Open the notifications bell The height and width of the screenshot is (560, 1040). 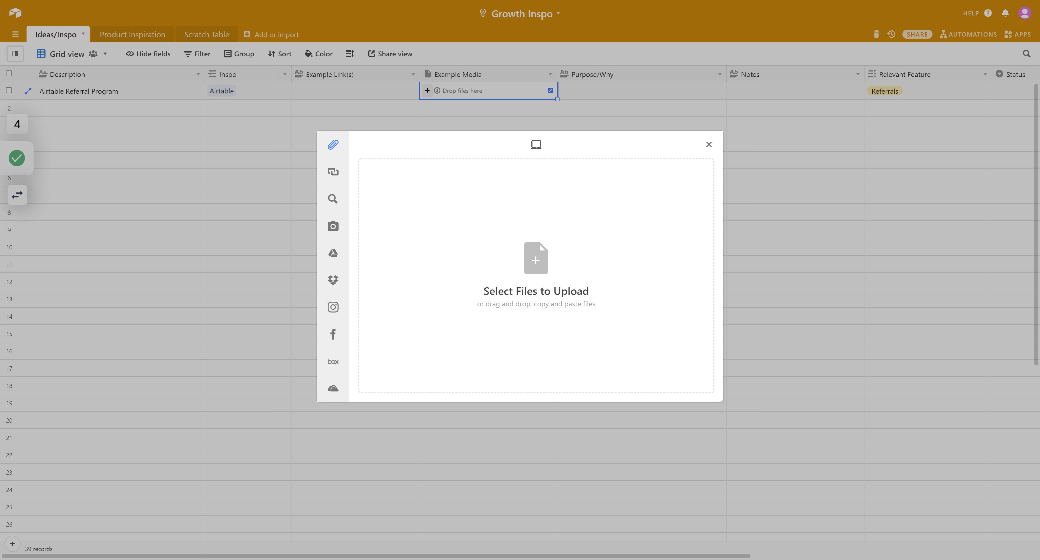(x=1005, y=13)
